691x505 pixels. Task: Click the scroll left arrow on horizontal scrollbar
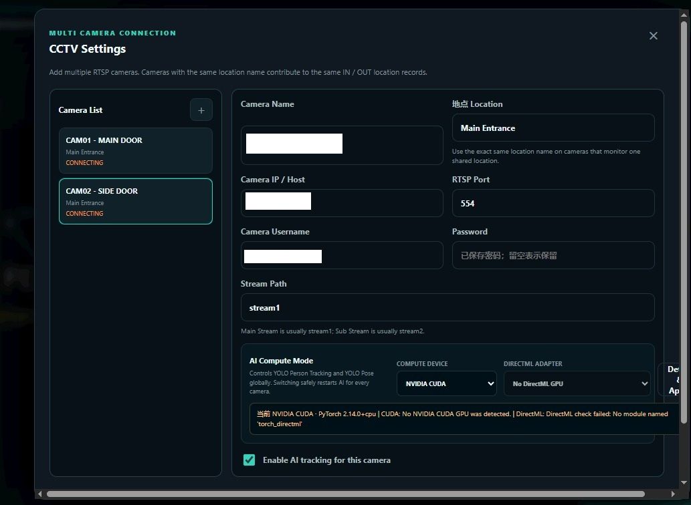coord(40,494)
